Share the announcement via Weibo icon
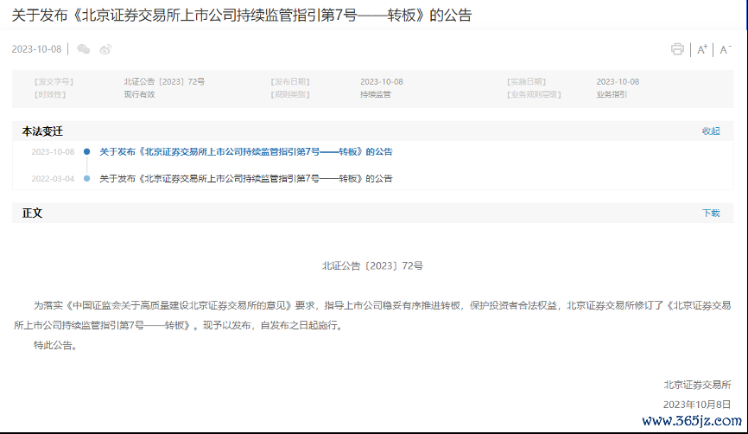748x434 pixels. 105,49
